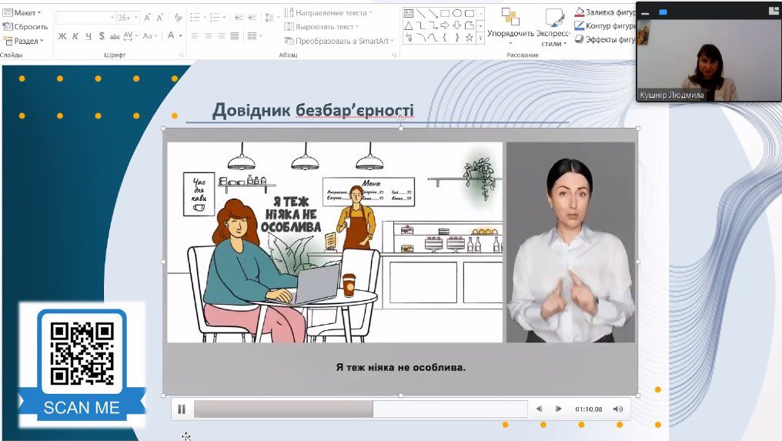The image size is (782, 441).
Task: Step the video back one frame
Action: pyautogui.click(x=540, y=409)
